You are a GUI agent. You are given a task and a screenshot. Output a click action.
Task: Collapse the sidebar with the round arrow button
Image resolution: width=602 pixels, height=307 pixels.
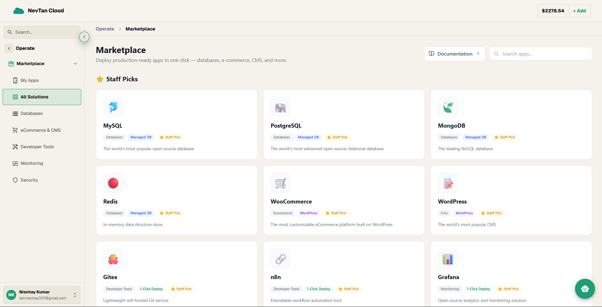point(84,37)
